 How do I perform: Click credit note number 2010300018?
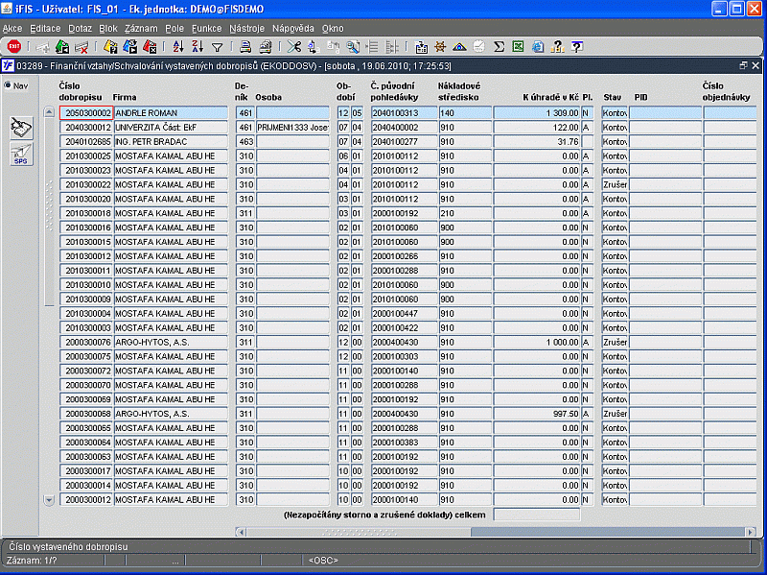(x=86, y=213)
